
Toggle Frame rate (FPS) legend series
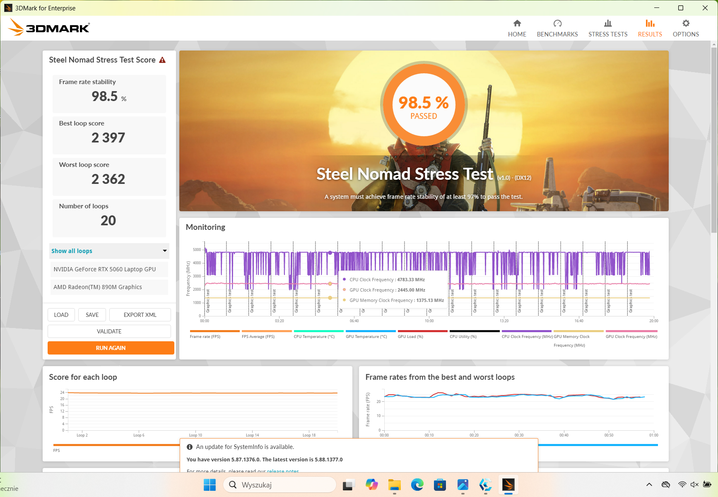[x=214, y=334]
